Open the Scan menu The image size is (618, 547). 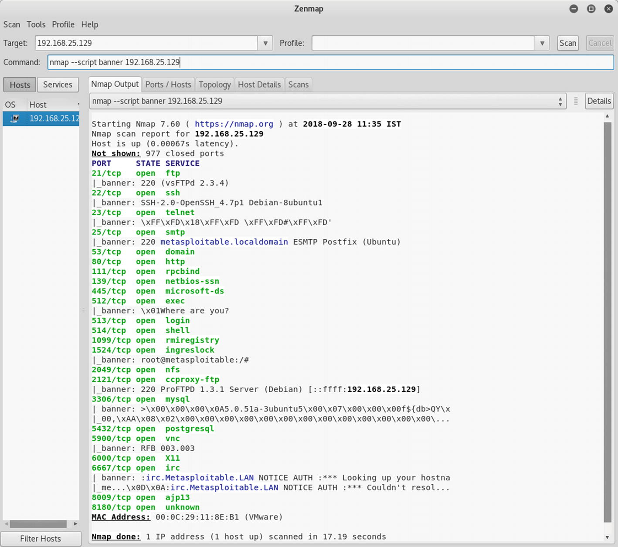12,24
